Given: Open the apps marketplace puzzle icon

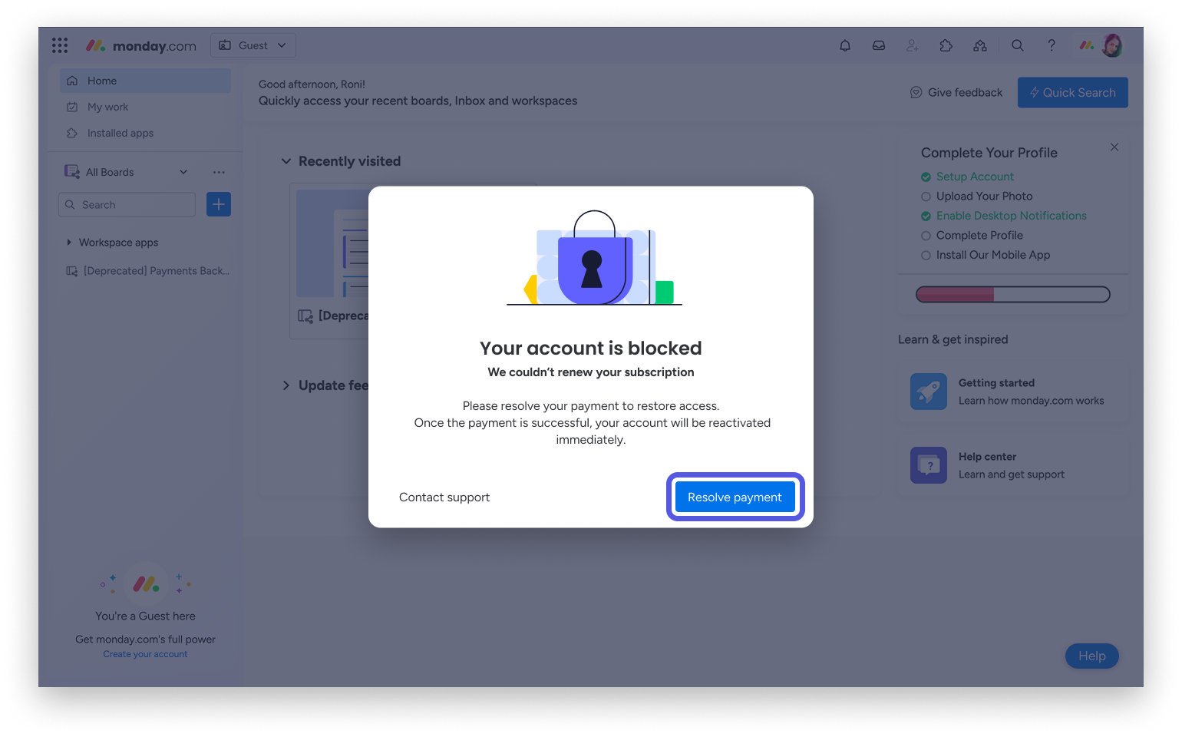Looking at the screenshot, I should point(946,45).
